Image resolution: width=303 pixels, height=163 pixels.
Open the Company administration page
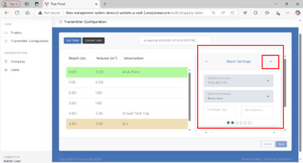click(x=18, y=62)
